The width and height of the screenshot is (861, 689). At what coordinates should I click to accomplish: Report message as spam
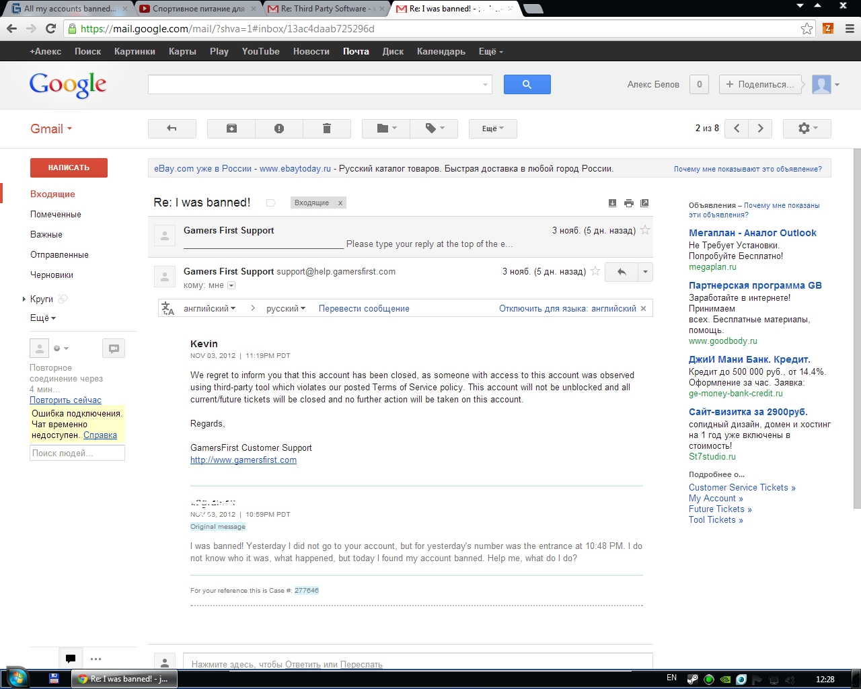tap(279, 129)
